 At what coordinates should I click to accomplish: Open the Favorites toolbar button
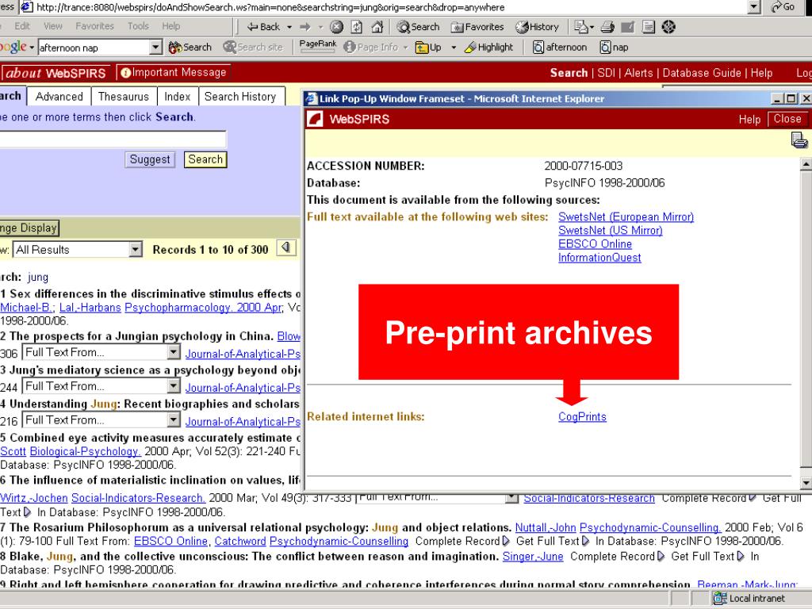tap(477, 27)
